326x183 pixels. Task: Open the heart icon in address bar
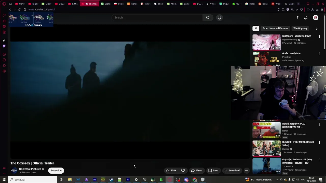(x=302, y=10)
